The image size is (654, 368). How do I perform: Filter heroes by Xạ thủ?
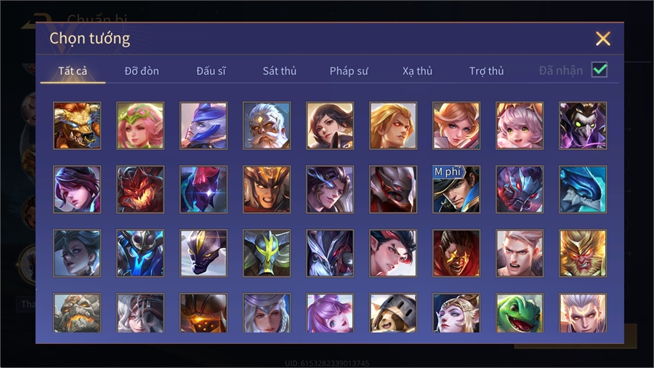[x=417, y=71]
